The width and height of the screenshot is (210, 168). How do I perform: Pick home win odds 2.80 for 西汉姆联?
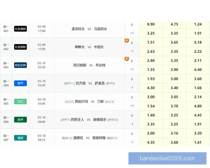click(151, 61)
